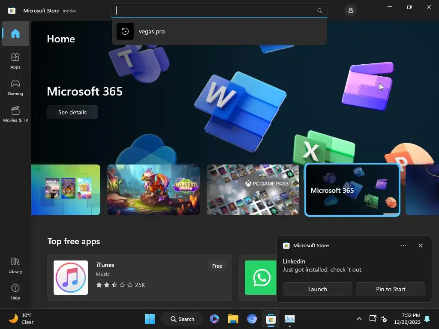Click Microsoft Store taskbar icon
This screenshot has width=439, height=329.
click(271, 319)
